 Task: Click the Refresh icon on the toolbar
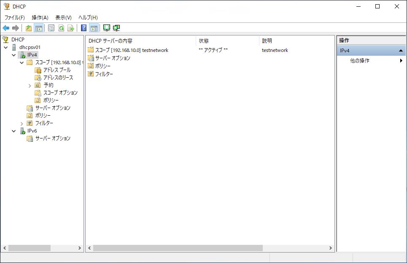click(61, 28)
